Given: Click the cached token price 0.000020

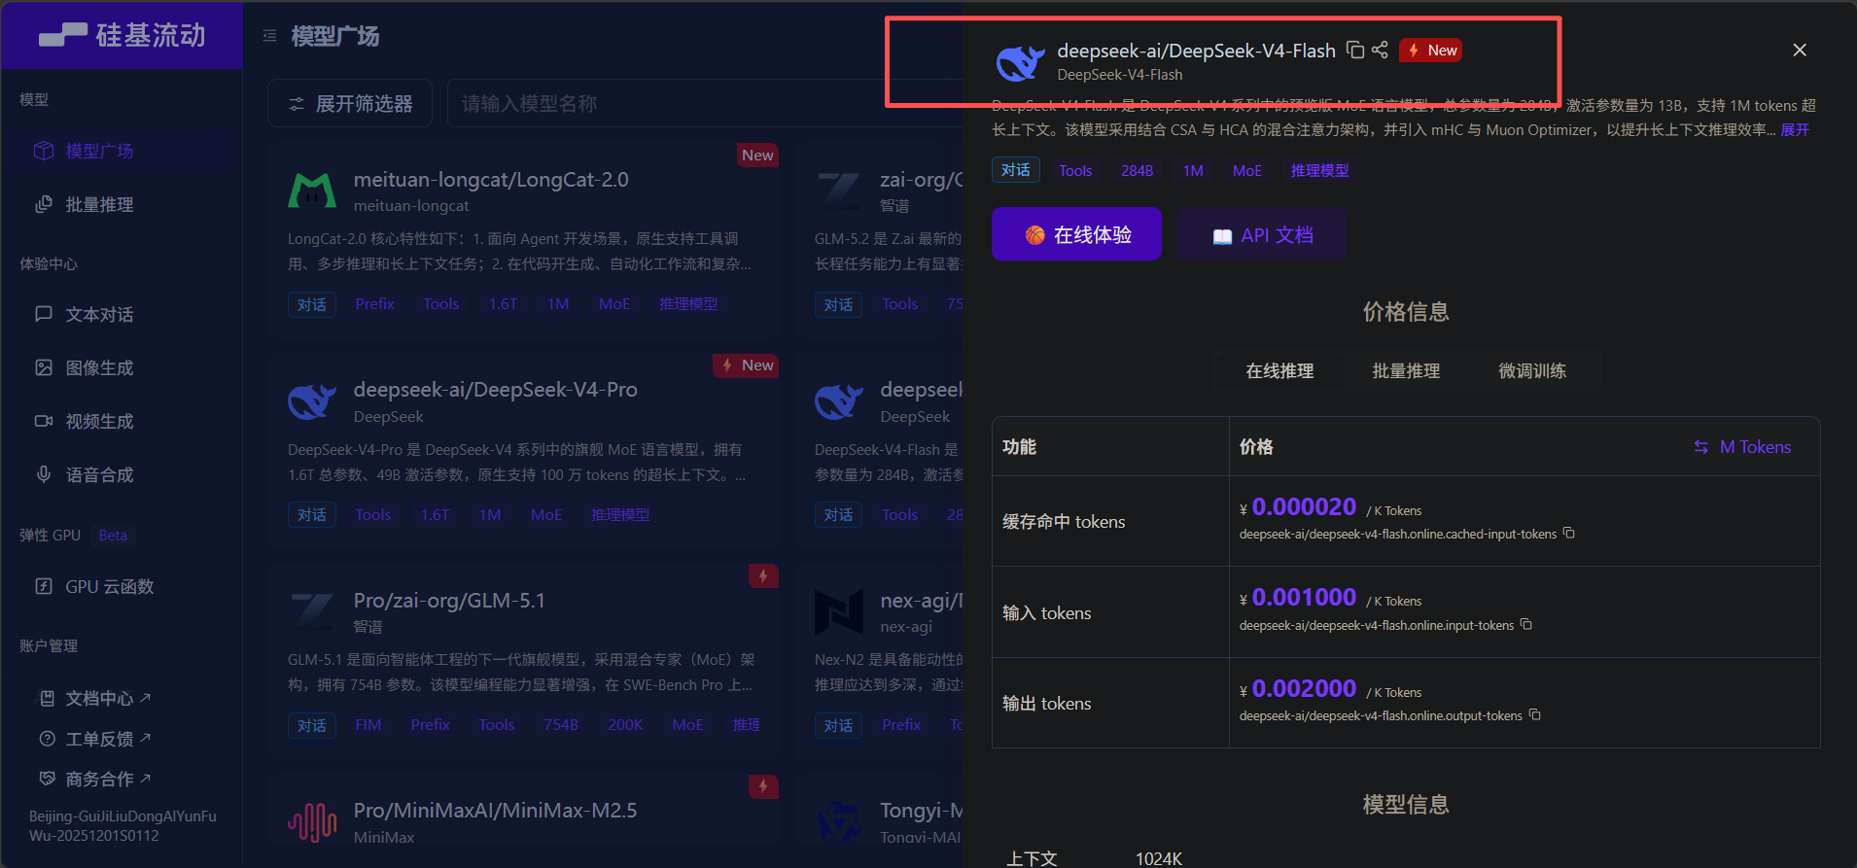Looking at the screenshot, I should pyautogui.click(x=1304, y=506).
